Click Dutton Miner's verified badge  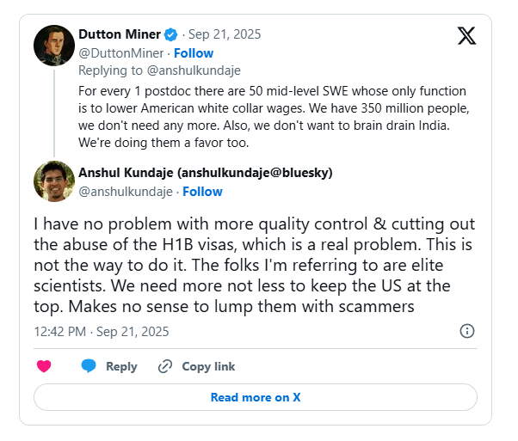(171, 35)
